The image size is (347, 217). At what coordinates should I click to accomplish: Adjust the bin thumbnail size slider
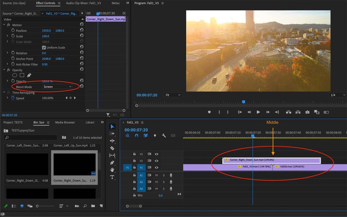pyautogui.click(x=37, y=206)
